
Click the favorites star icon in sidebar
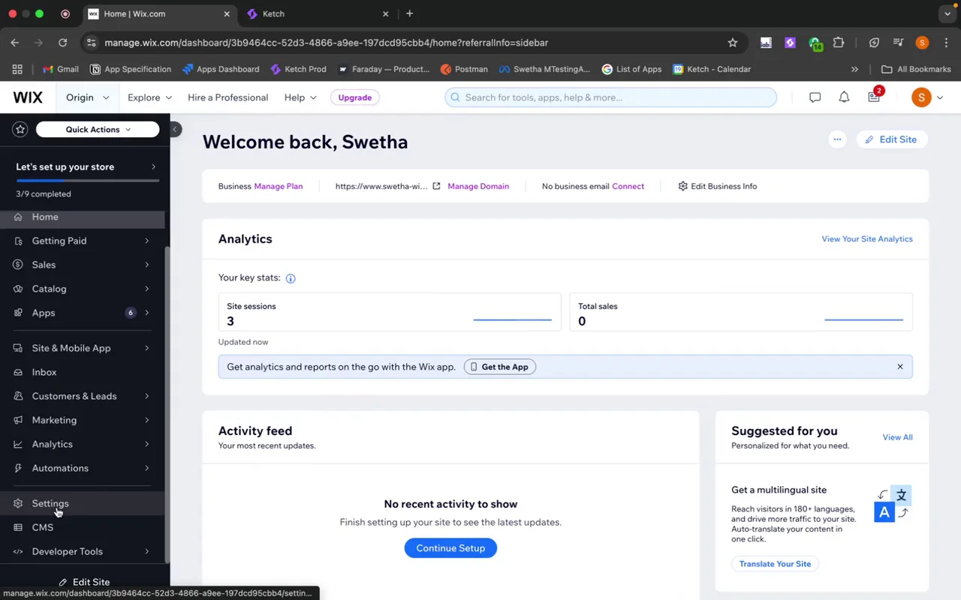[x=20, y=129]
